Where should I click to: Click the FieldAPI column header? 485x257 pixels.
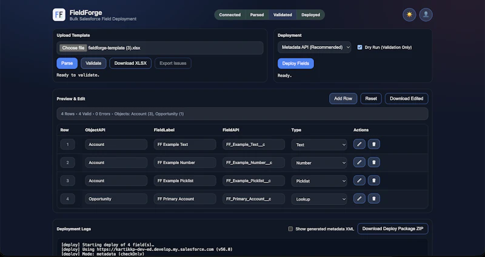231,130
